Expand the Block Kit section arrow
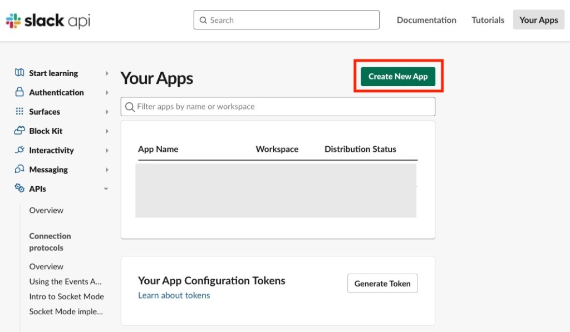 point(107,131)
